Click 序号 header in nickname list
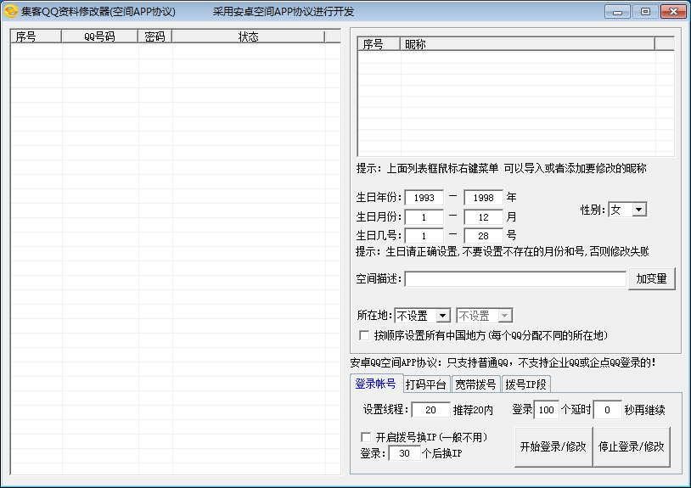The width and height of the screenshot is (691, 488). pos(379,44)
